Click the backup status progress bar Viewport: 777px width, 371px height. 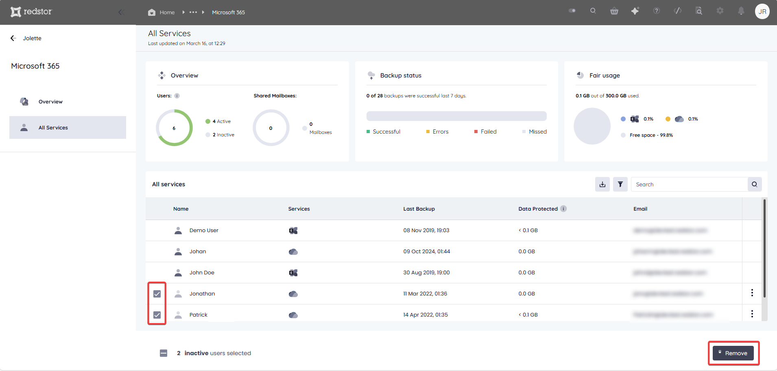pyautogui.click(x=456, y=116)
